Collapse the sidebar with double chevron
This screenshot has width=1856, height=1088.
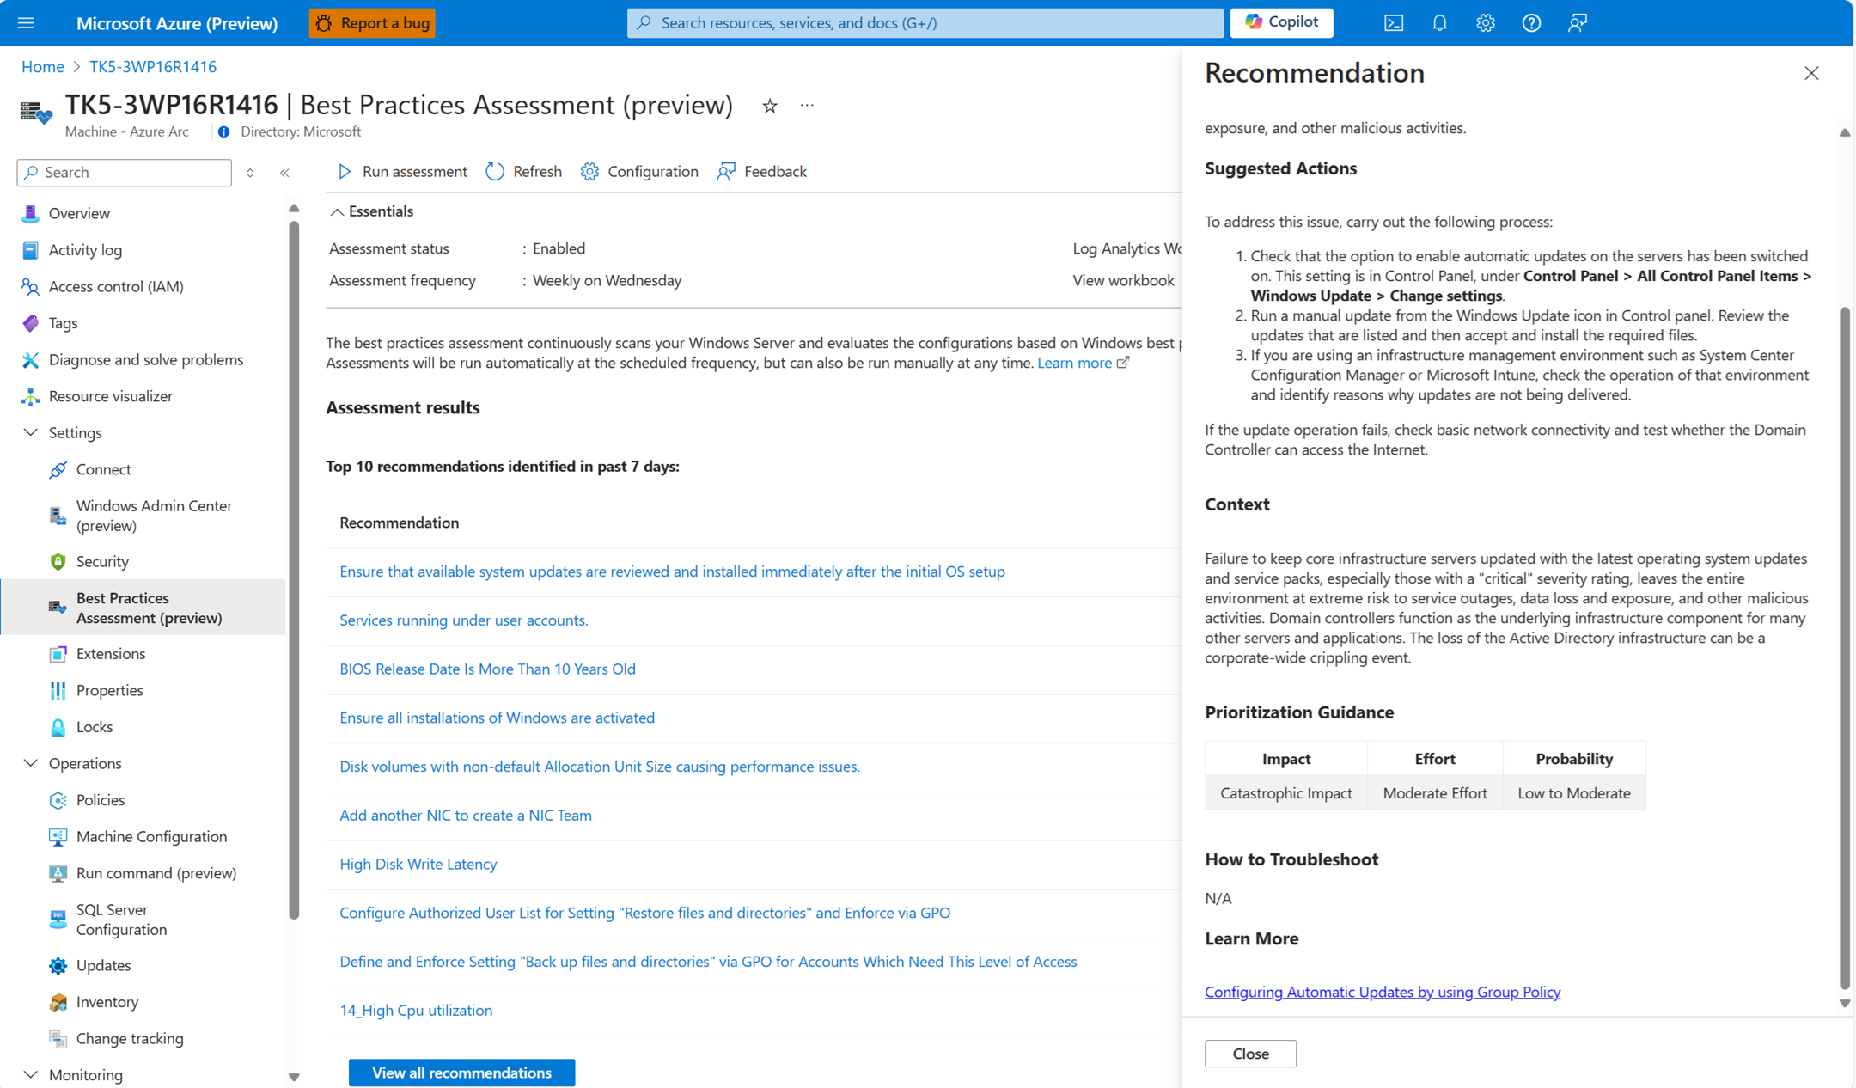[284, 173]
